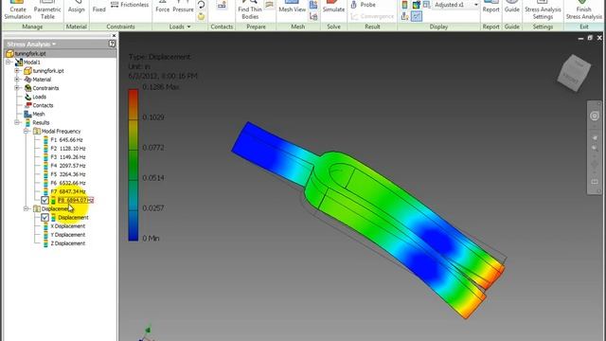Open the Guide
This screenshot has width=606, height=341.
[511, 8]
